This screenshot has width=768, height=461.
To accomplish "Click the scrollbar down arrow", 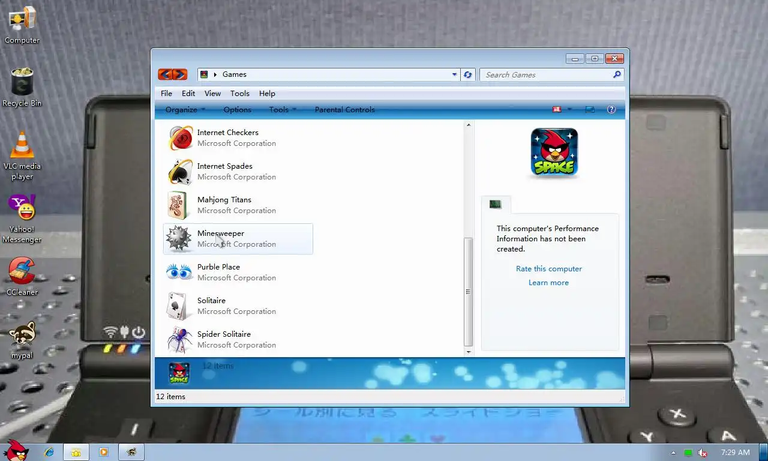I will click(x=469, y=352).
